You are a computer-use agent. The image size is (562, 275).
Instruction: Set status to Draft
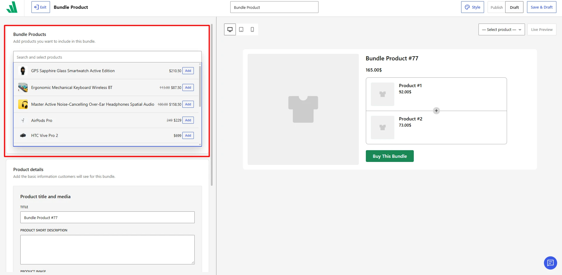tap(514, 7)
